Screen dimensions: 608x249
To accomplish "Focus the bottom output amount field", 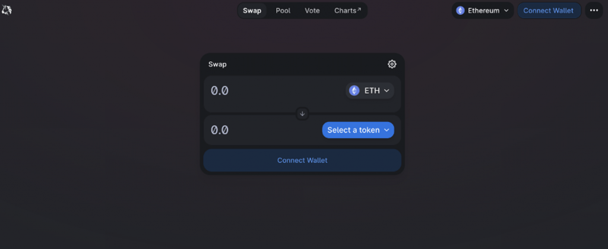I will [261, 130].
